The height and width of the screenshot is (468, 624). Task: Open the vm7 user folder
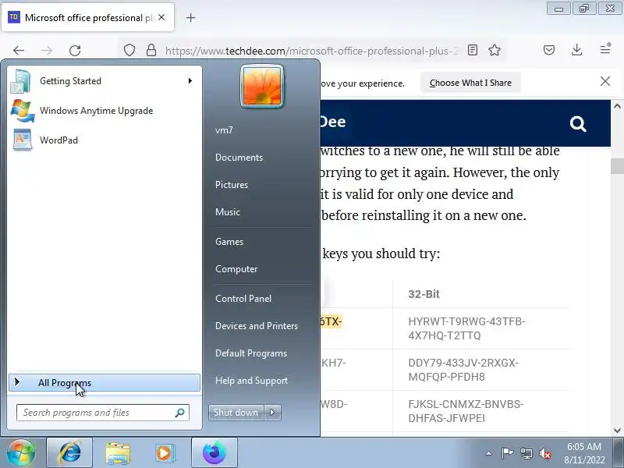(224, 130)
